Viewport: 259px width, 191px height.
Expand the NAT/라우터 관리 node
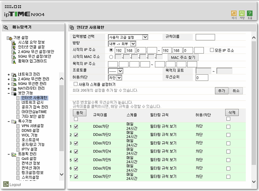(9, 89)
